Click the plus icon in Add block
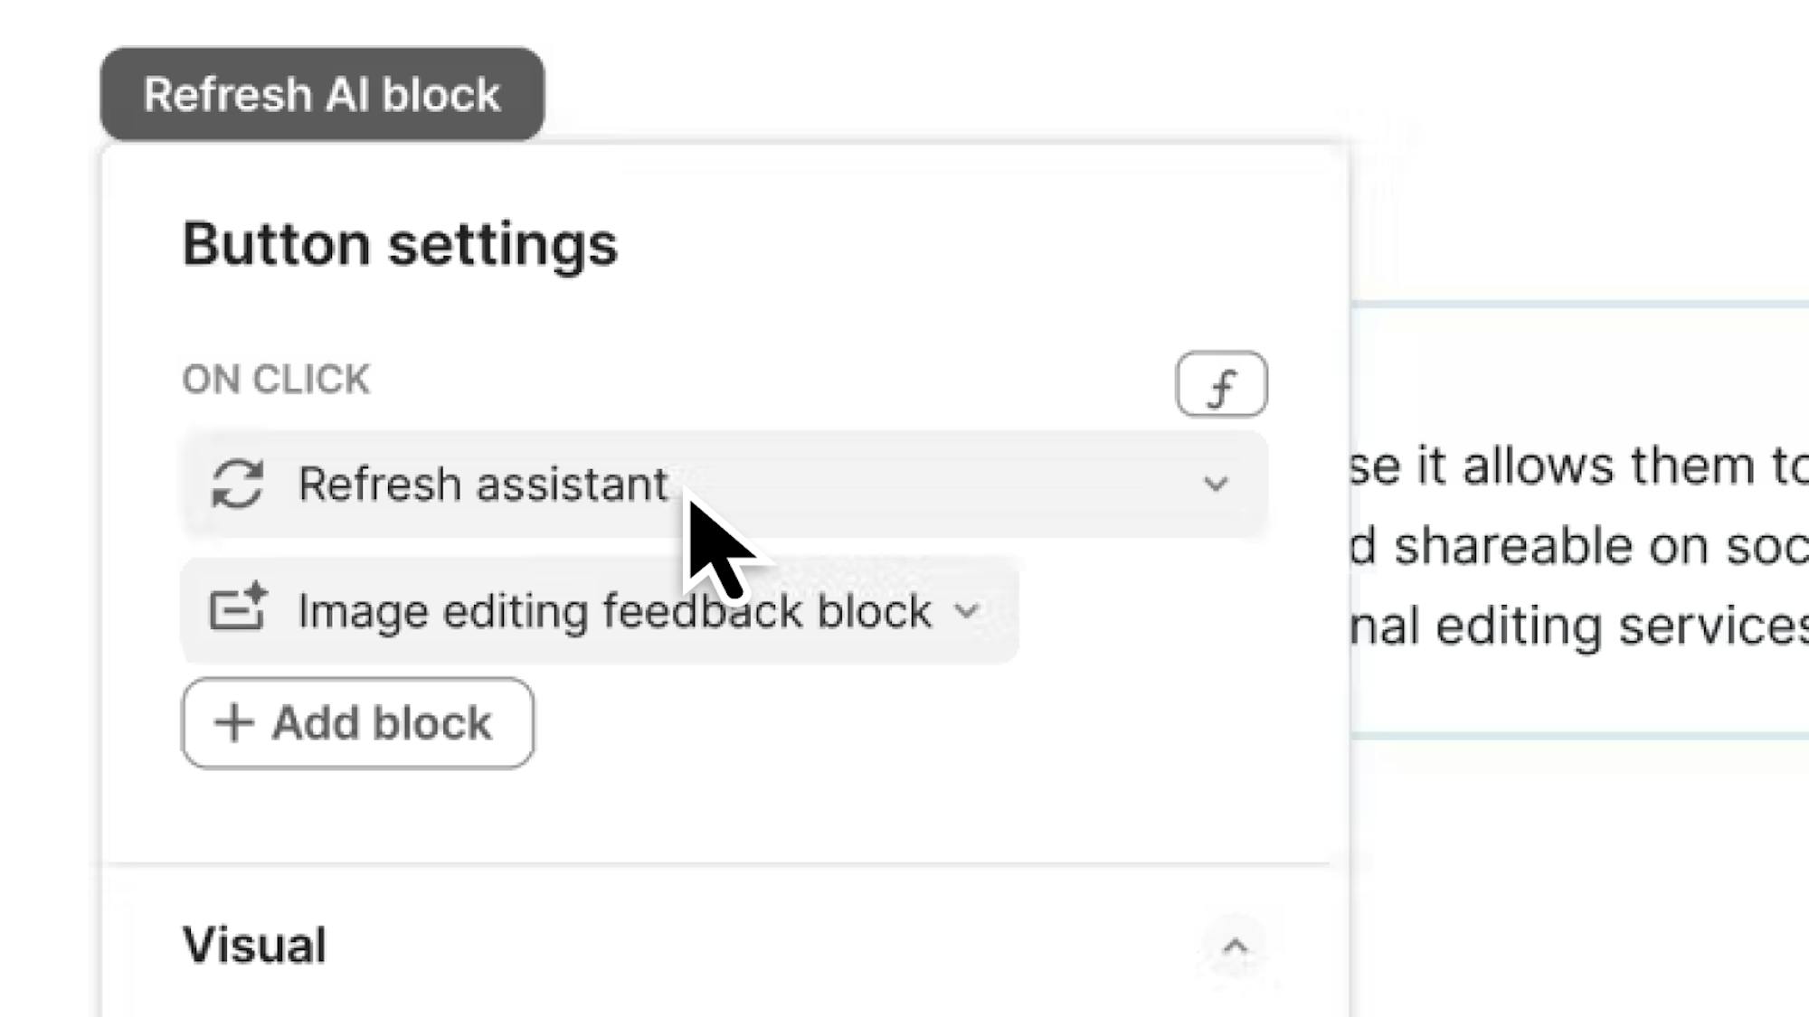 [x=234, y=723]
